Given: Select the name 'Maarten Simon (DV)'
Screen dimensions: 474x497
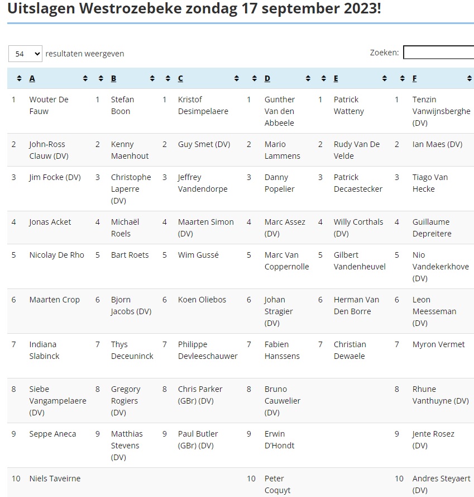Looking at the screenshot, I should click(206, 228).
